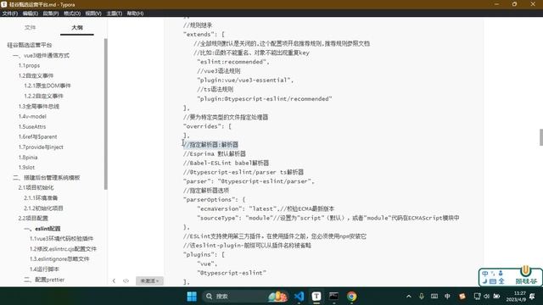
Task: Open the 视图(V) menu
Action: click(93, 14)
